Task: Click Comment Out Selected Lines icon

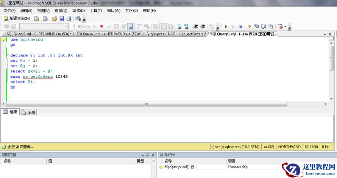Action: (179, 27)
